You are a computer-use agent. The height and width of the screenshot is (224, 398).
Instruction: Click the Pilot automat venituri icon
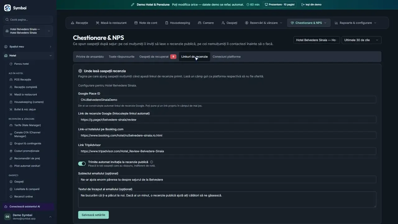click(x=11, y=166)
